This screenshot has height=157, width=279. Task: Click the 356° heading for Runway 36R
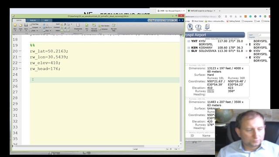pos(231,91)
